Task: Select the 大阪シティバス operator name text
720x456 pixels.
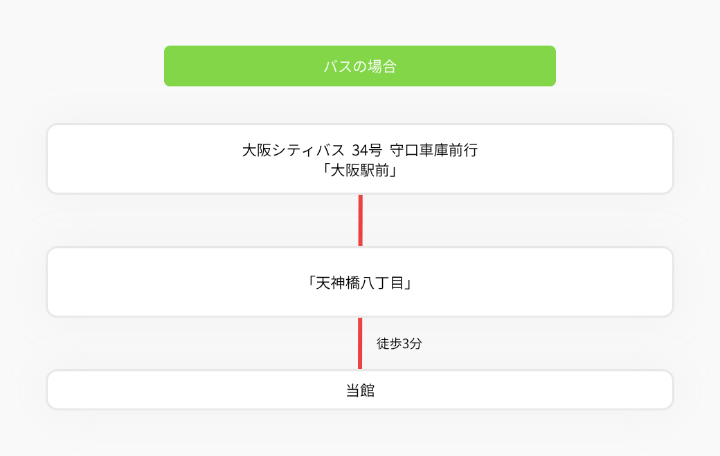Action: tap(293, 151)
